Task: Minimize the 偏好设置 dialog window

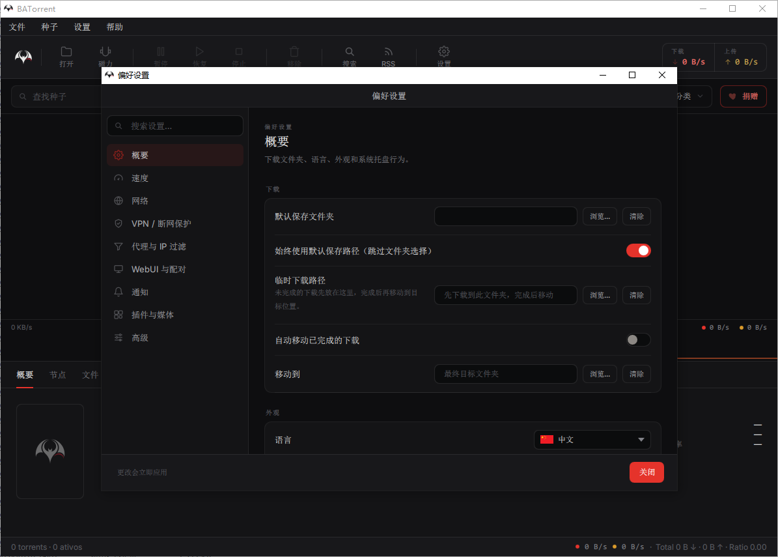Action: (x=603, y=75)
